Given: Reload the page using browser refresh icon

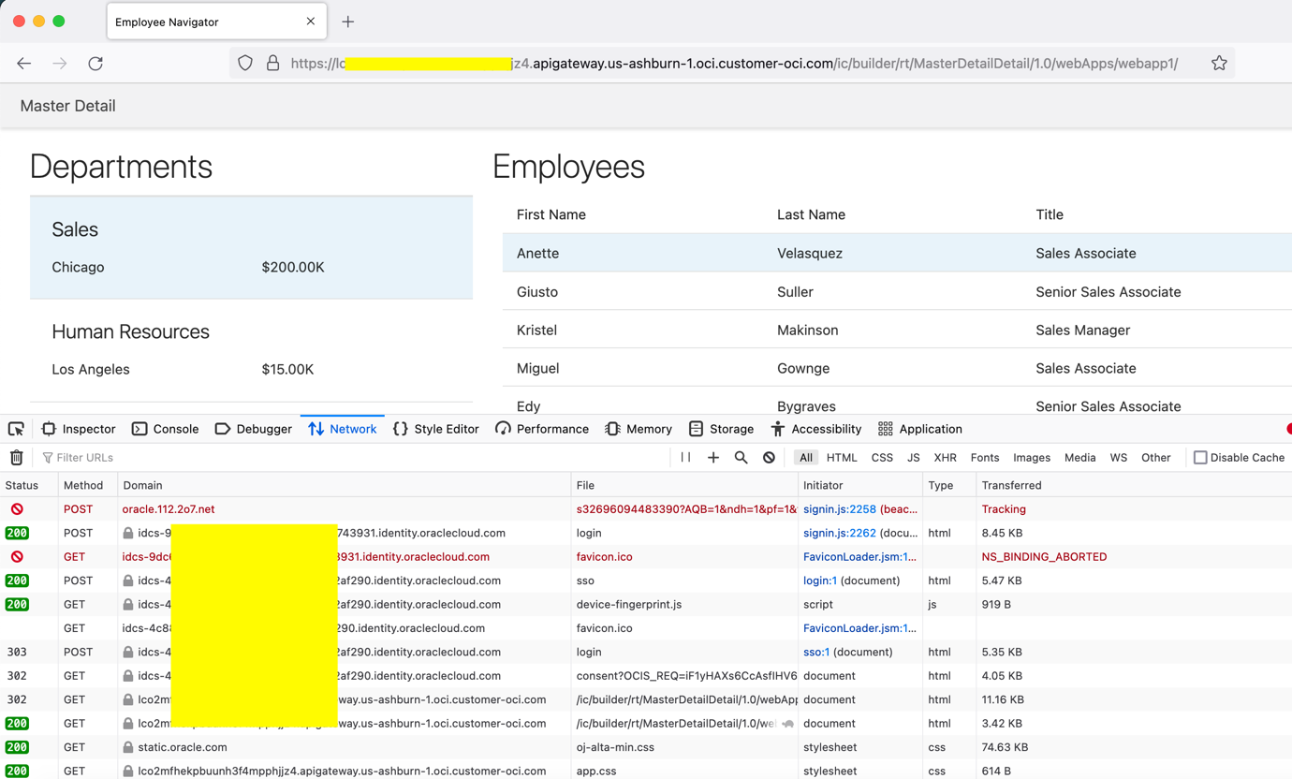Looking at the screenshot, I should coord(95,64).
